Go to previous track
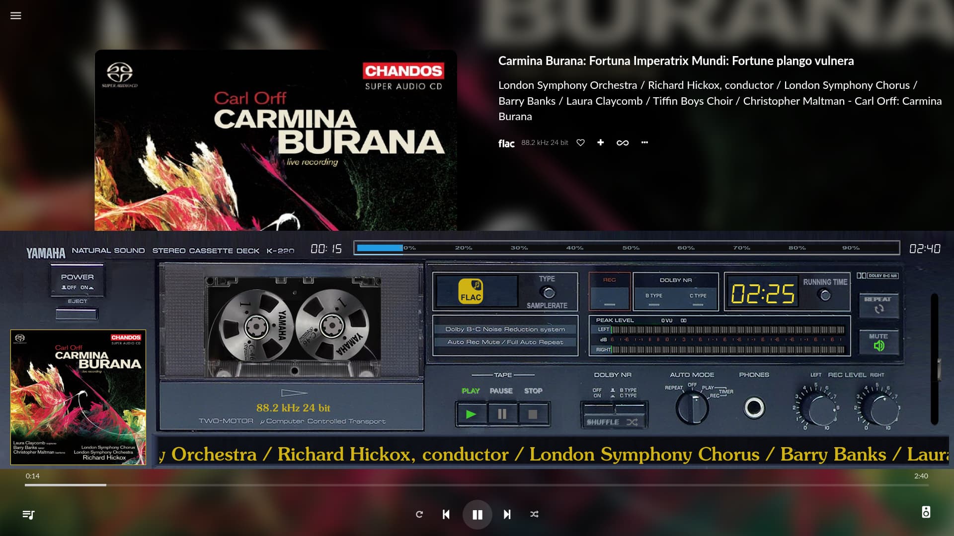The height and width of the screenshot is (536, 954). 446,514
